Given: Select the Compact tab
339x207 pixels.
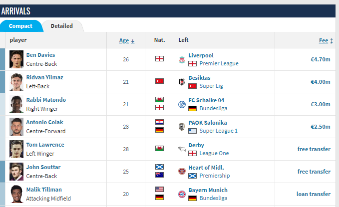Looking at the screenshot, I should [21, 26].
